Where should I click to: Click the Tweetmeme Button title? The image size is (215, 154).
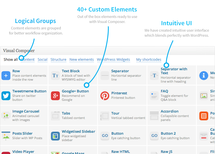(29, 91)
